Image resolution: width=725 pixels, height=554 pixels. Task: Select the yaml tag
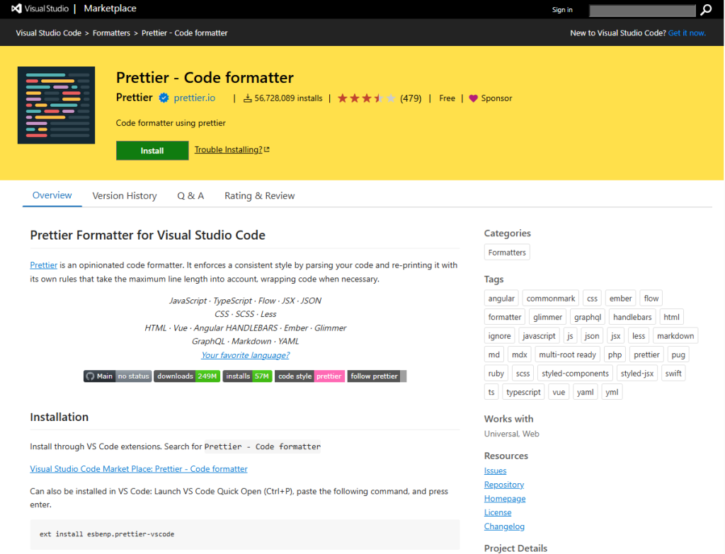tap(586, 392)
